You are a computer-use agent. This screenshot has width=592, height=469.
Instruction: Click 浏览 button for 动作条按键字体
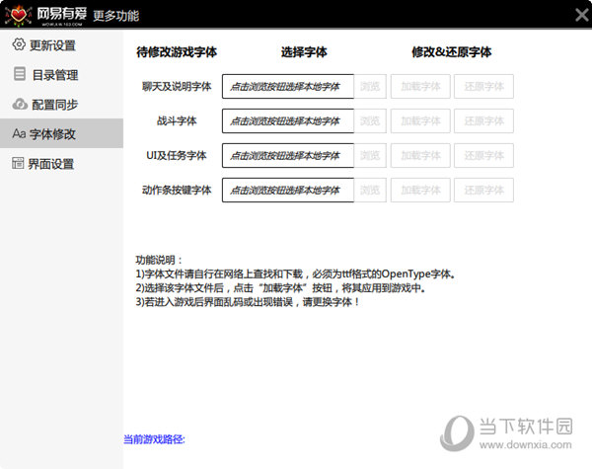click(370, 191)
